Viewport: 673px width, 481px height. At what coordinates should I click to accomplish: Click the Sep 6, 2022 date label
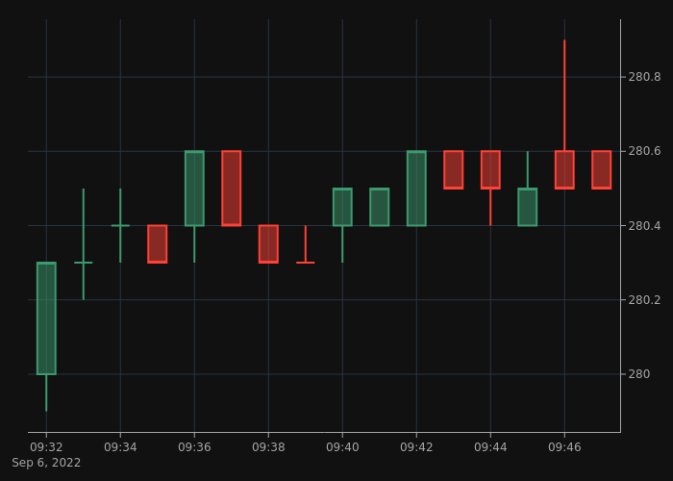[46, 463]
